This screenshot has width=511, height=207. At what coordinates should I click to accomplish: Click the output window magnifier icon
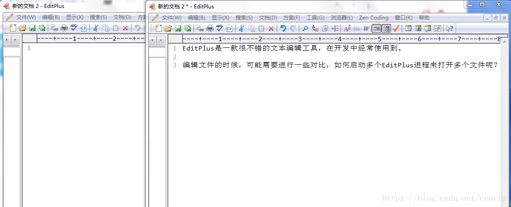coord(428,28)
